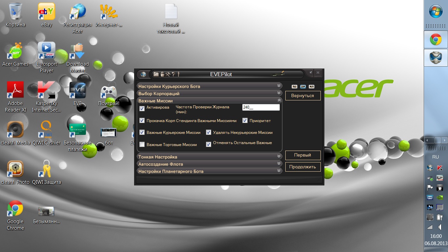The height and width of the screenshot is (252, 448).
Task: Toggle the Важные Курьерские Миссии checkbox
Action: coord(142,132)
